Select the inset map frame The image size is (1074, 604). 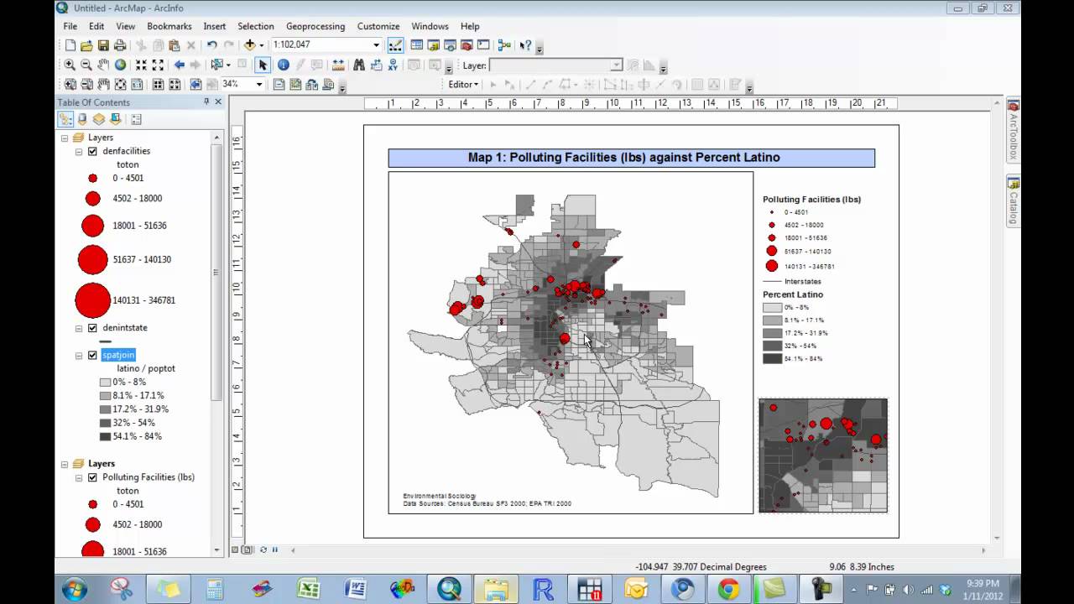tap(823, 456)
